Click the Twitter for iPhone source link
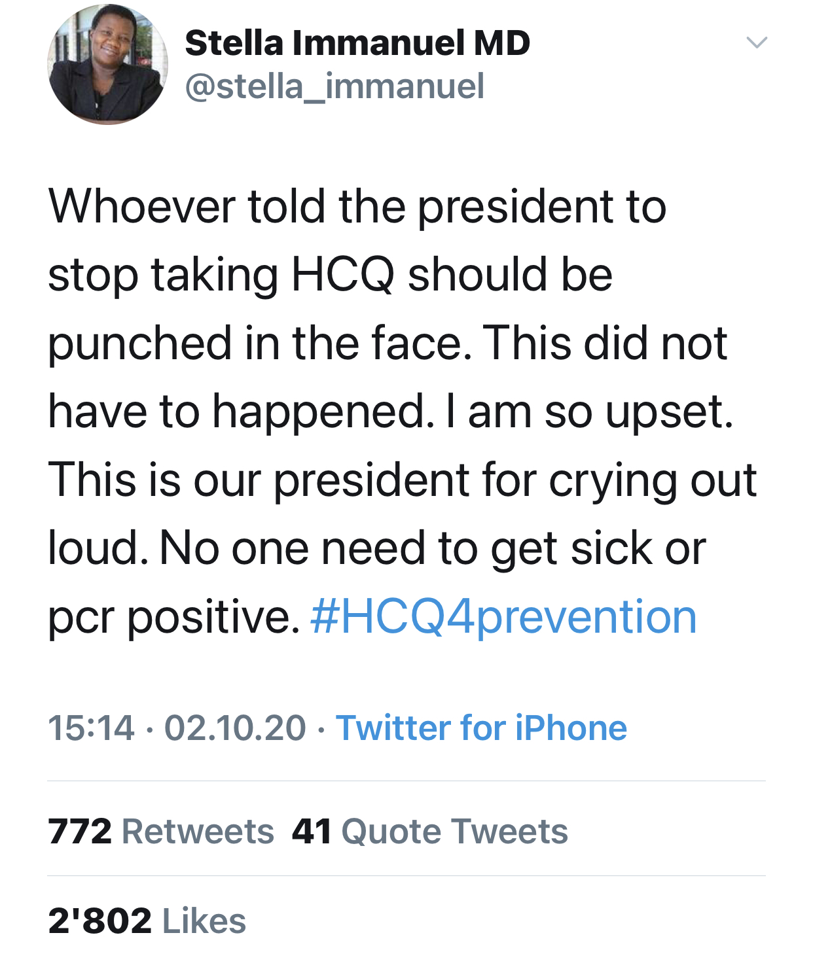 point(481,728)
